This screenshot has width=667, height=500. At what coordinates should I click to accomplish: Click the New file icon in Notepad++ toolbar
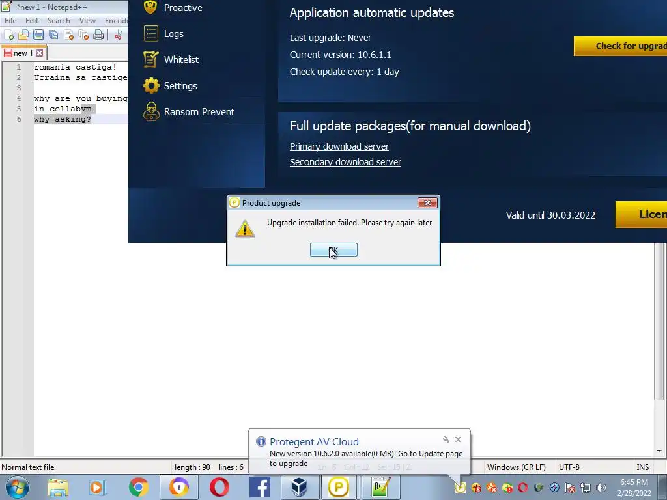pyautogui.click(x=9, y=35)
